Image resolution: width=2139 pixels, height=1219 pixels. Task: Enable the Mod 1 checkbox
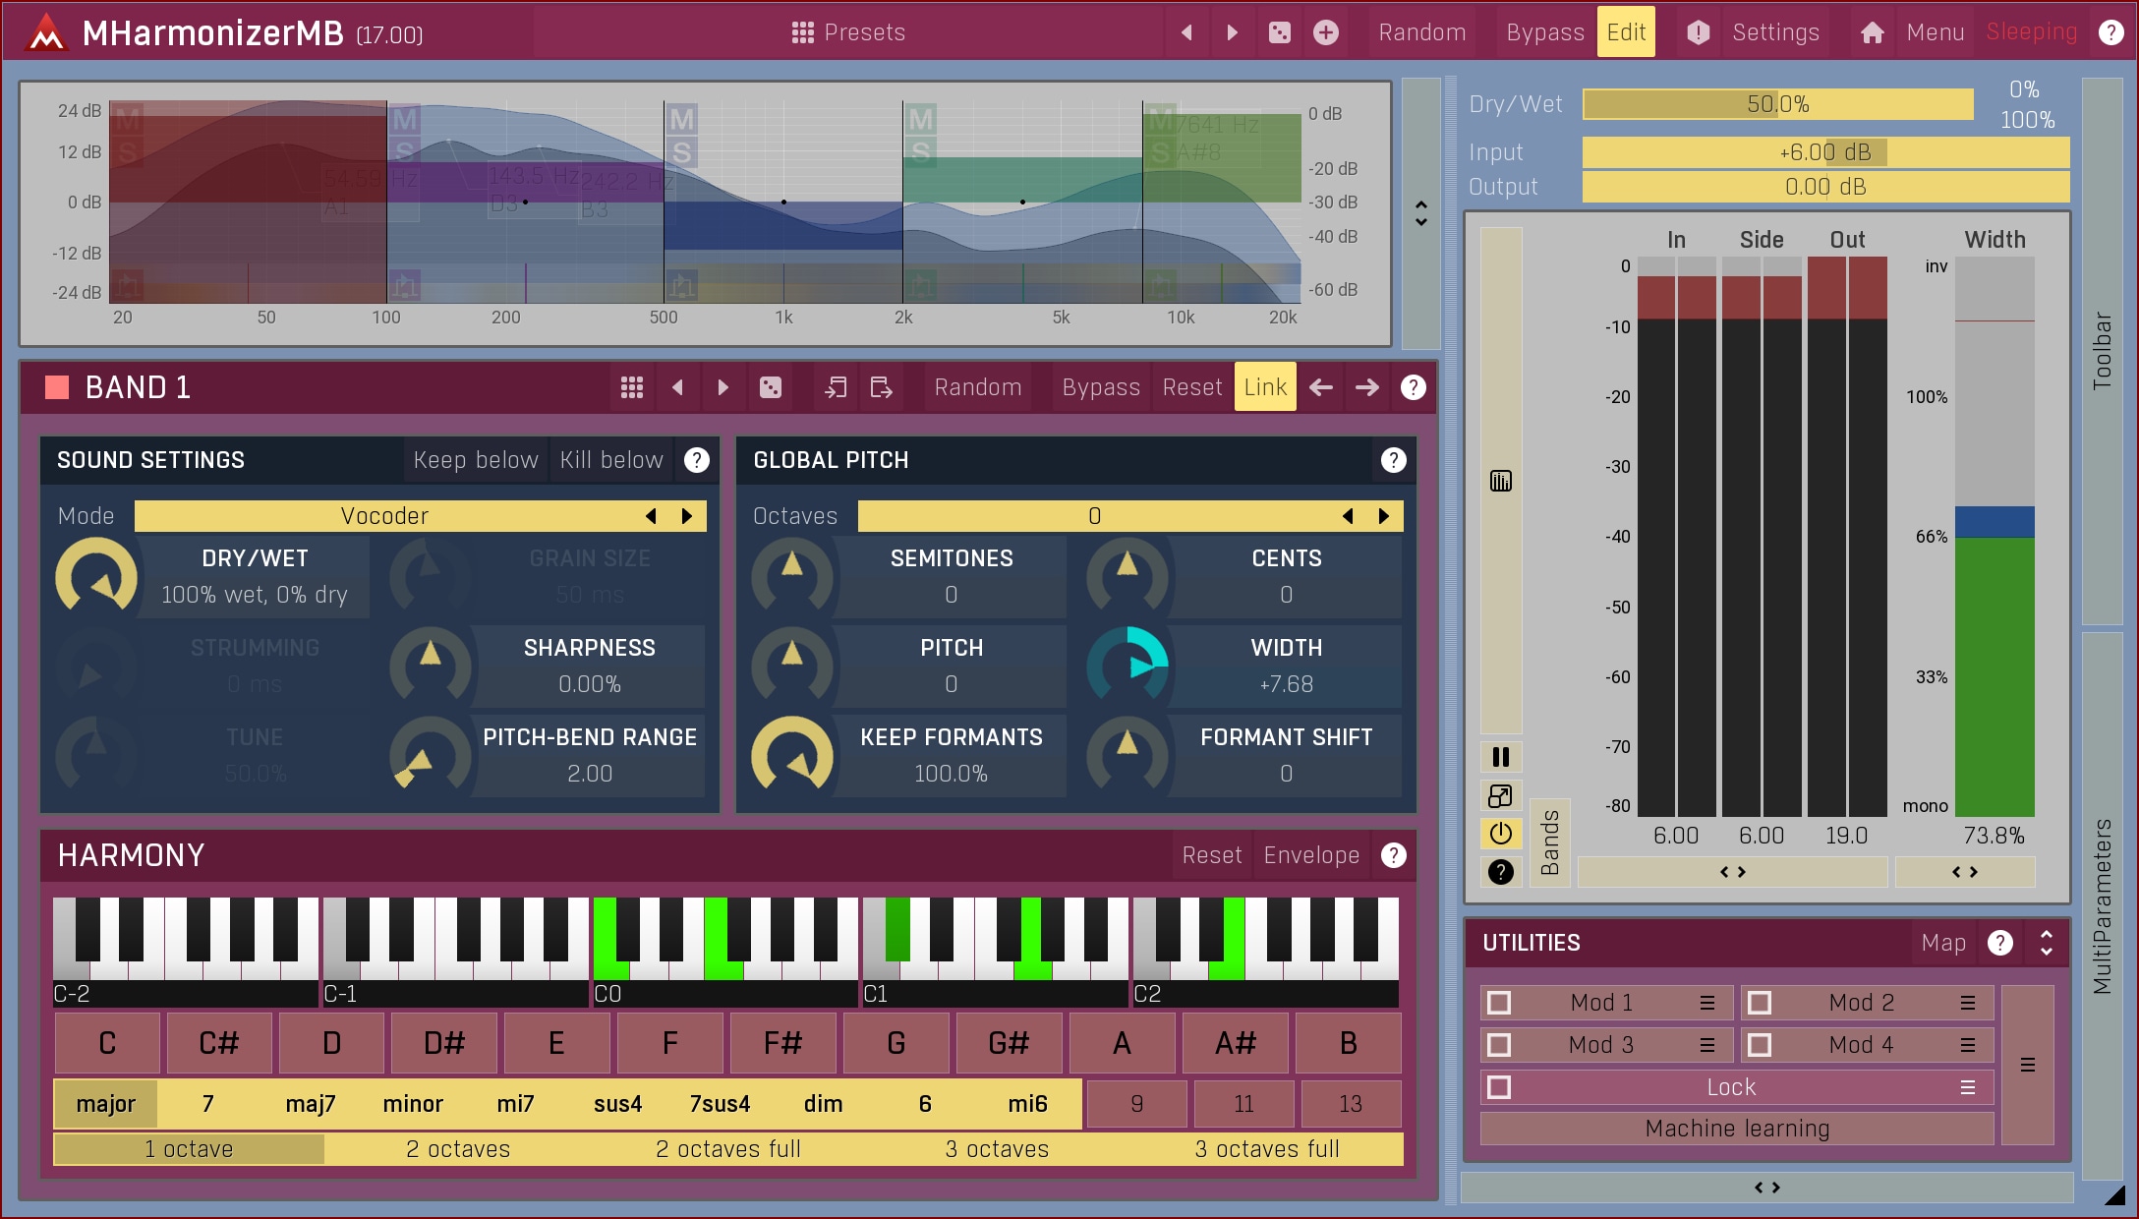point(1499,1003)
